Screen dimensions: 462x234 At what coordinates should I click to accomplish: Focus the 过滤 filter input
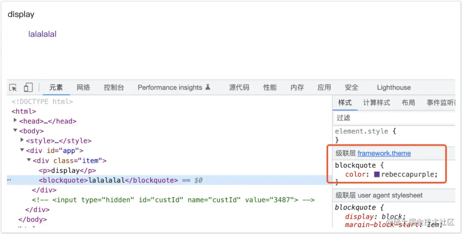394,118
